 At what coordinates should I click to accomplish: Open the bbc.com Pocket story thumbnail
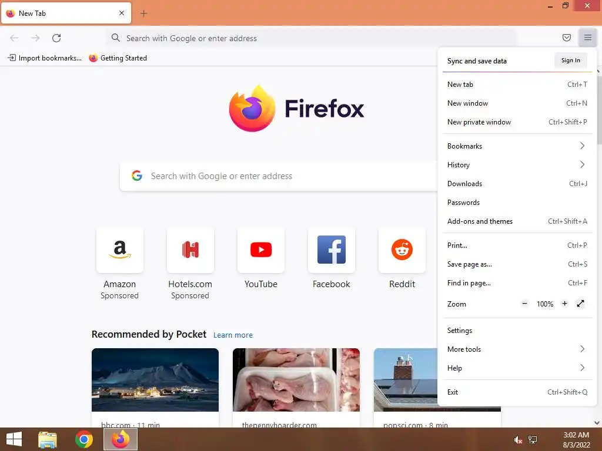tap(155, 380)
